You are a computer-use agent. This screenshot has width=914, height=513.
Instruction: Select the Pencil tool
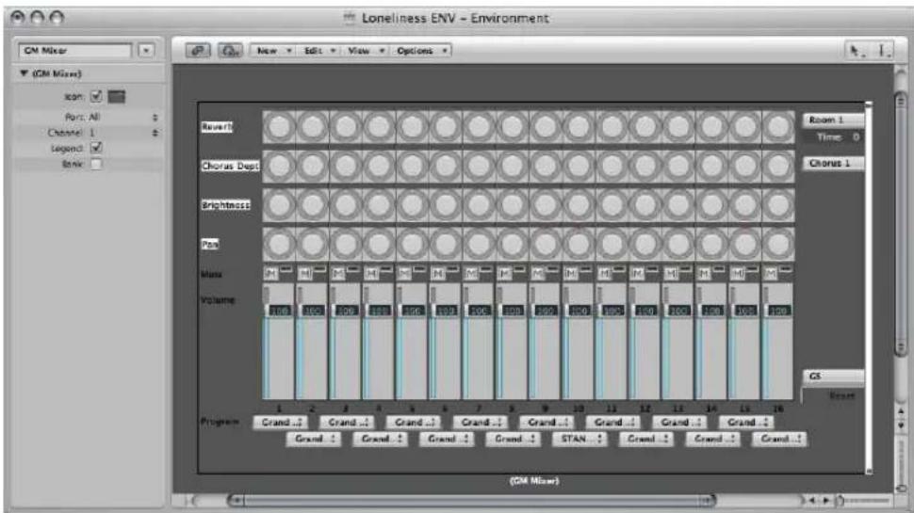pos(883,51)
